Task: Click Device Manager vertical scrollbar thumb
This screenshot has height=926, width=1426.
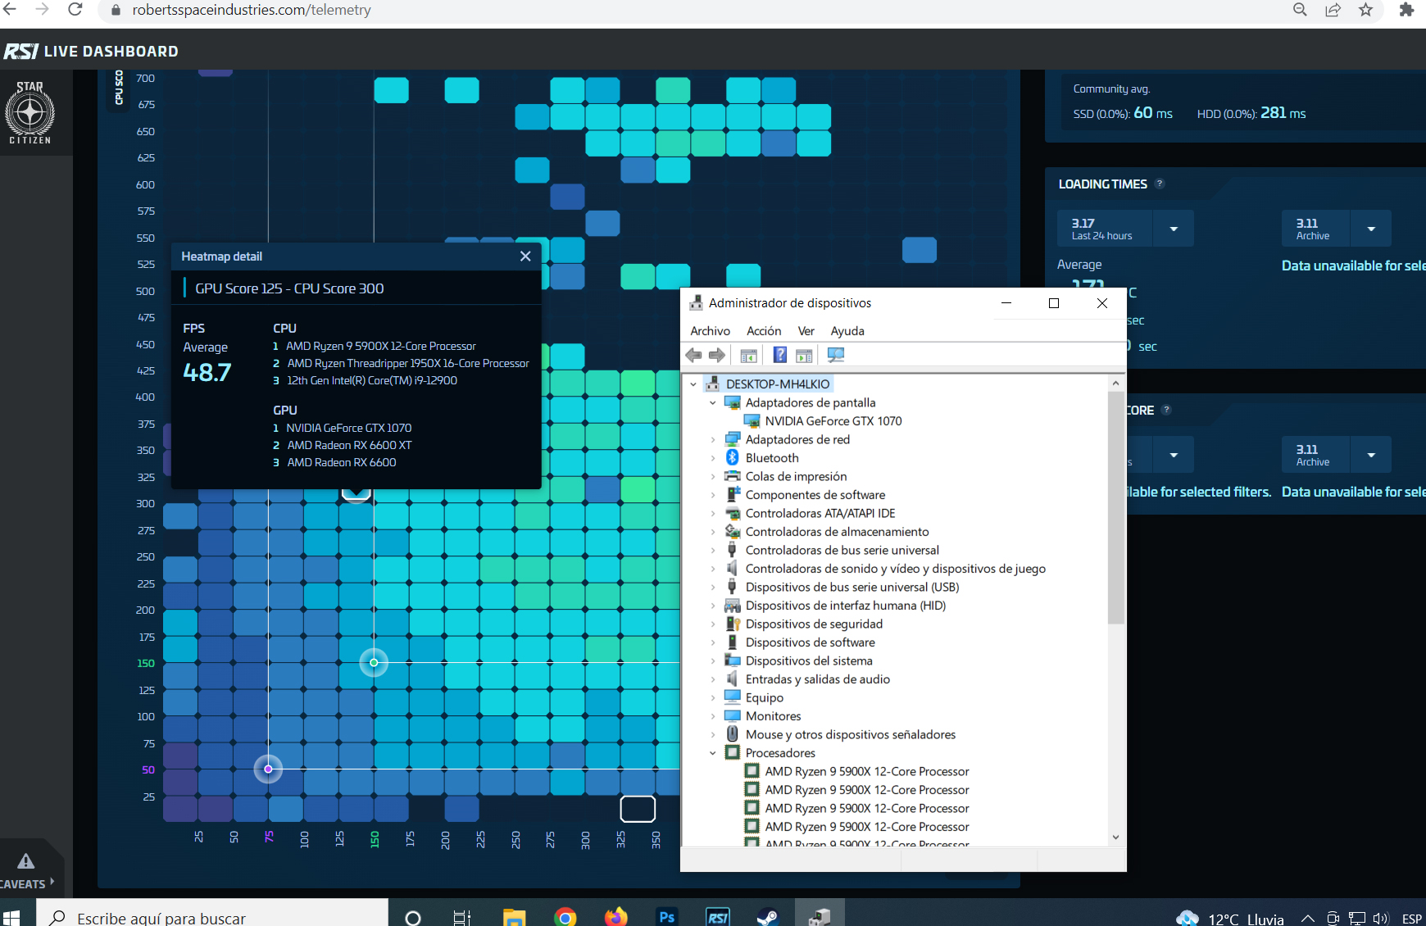Action: [x=1115, y=508]
